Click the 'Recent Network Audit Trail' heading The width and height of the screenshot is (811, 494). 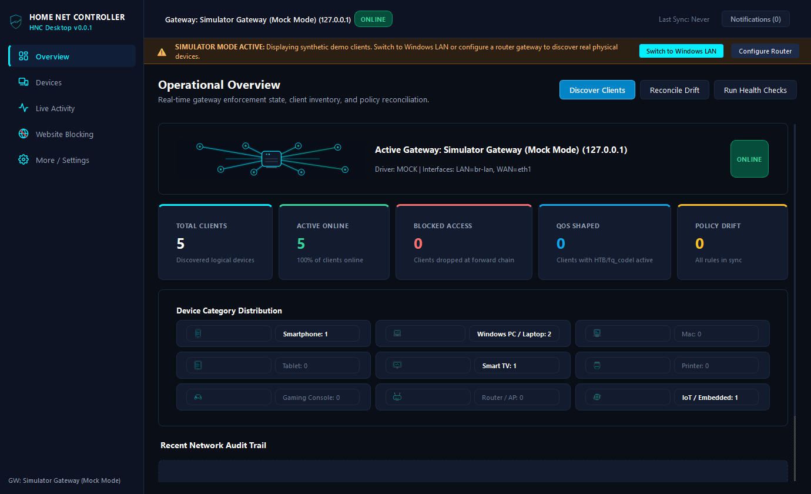(213, 445)
